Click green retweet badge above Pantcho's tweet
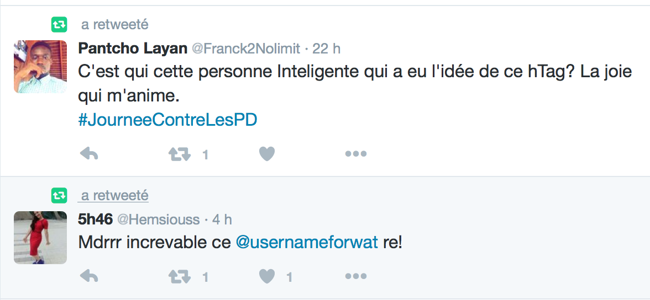 [x=59, y=24]
